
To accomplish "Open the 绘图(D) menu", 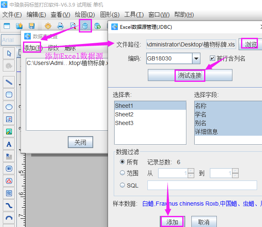I will pos(85,14).
